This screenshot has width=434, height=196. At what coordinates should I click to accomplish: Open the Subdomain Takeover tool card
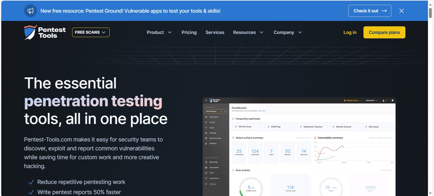(312, 127)
